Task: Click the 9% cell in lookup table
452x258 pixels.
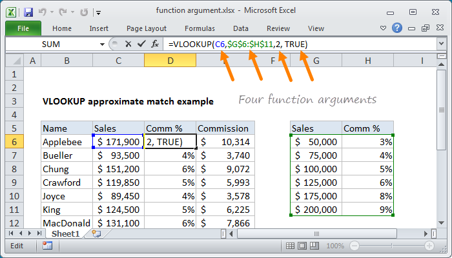Action: click(x=367, y=210)
